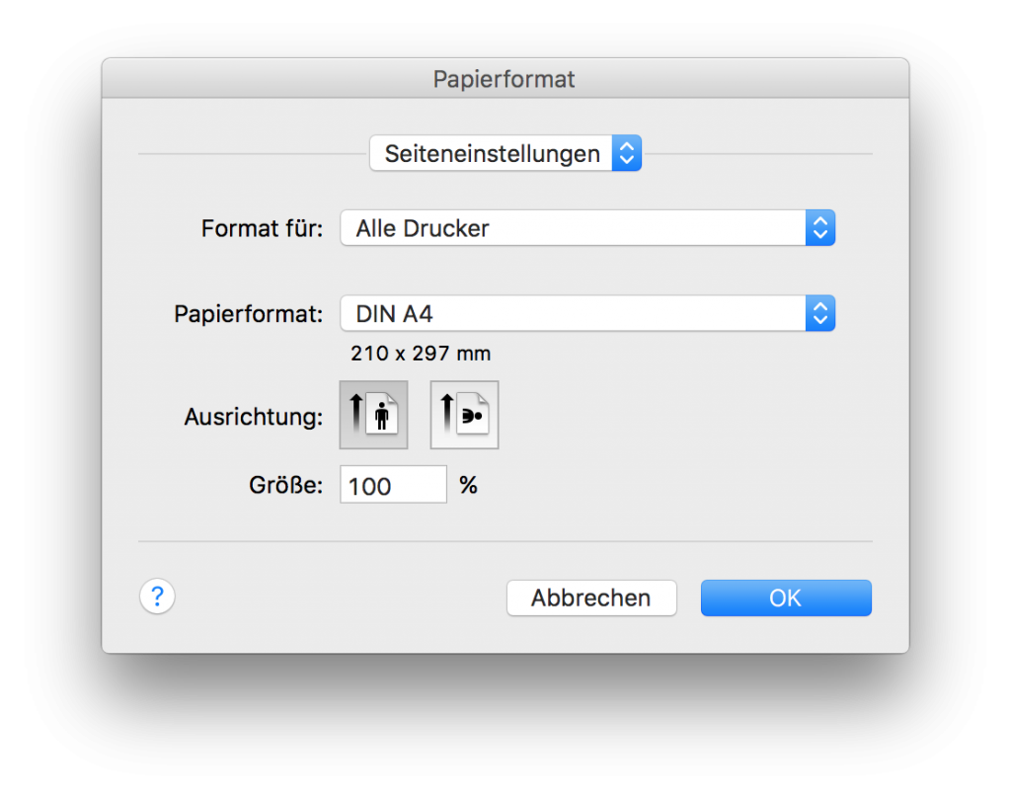Screen dimensions: 1011x799
Task: Click the chevron on the Format für menu
Action: [x=819, y=227]
